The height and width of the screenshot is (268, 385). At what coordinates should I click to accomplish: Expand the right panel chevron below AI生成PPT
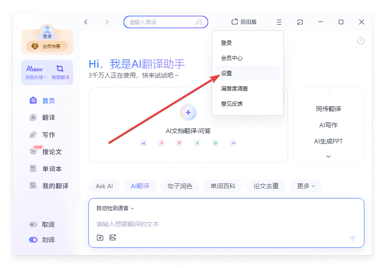[x=328, y=156]
